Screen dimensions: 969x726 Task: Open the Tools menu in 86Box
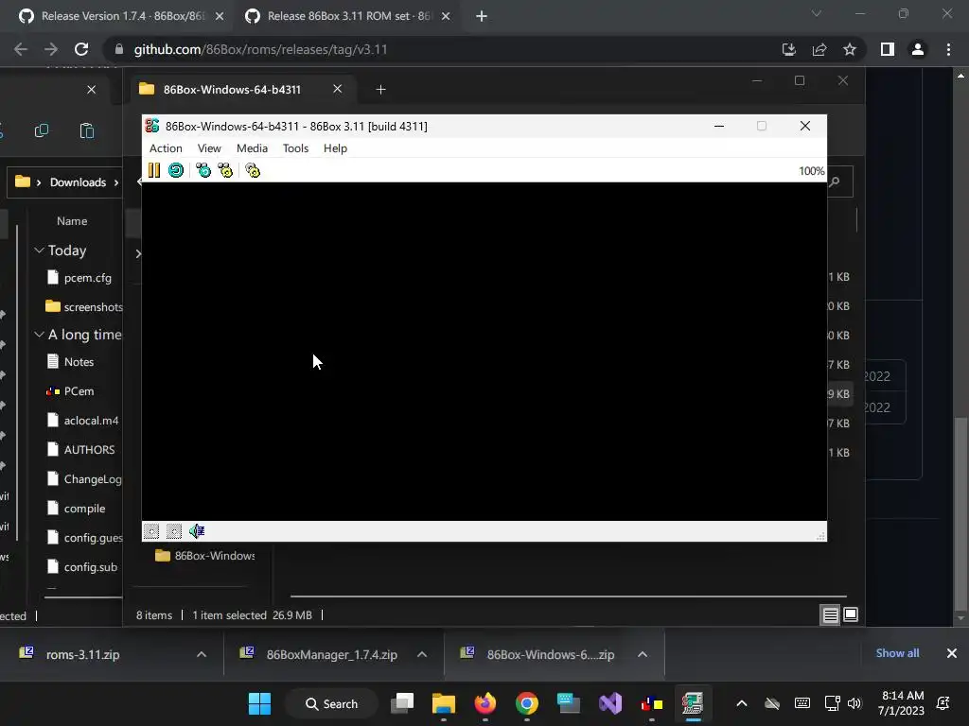pos(295,148)
